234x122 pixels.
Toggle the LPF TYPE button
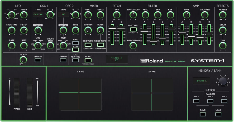coord(133,29)
